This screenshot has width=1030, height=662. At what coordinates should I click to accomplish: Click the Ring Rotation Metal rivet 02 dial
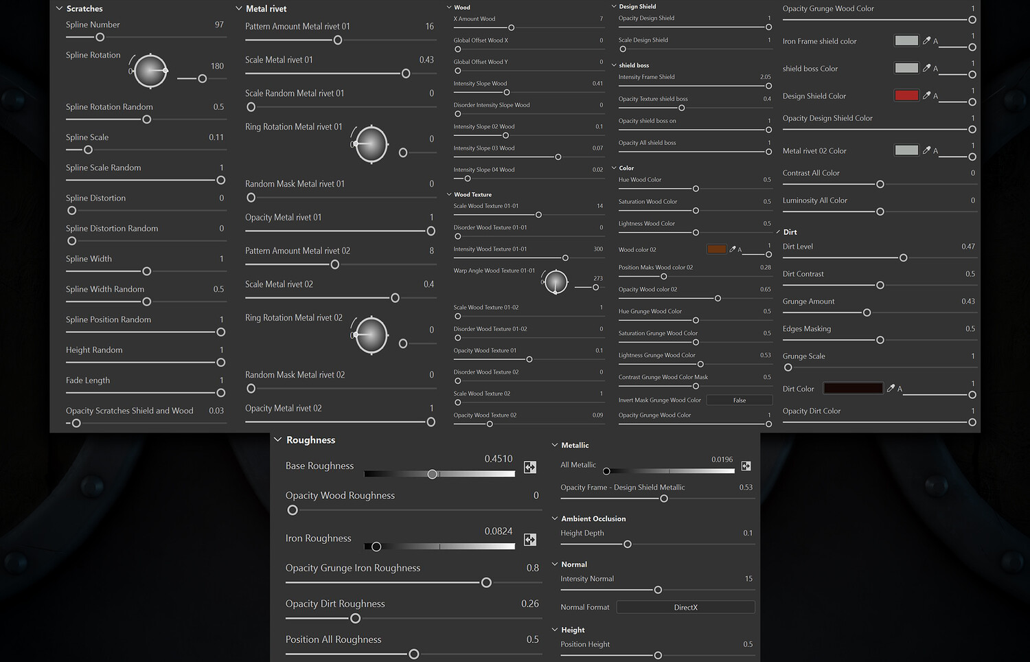[371, 335]
